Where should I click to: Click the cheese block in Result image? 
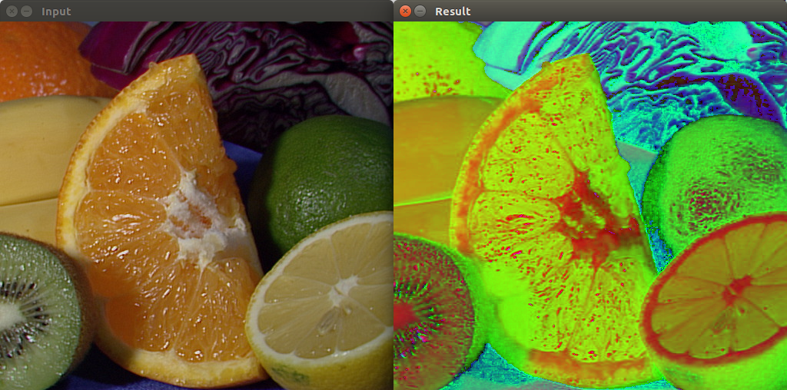[432, 154]
